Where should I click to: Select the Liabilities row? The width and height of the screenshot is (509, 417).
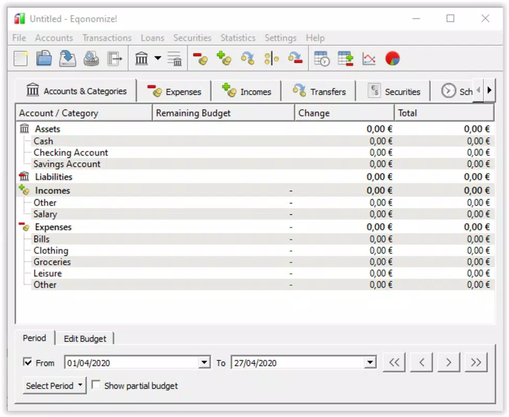255,177
